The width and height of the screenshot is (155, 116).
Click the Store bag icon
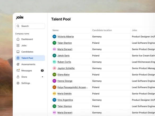click(18, 77)
